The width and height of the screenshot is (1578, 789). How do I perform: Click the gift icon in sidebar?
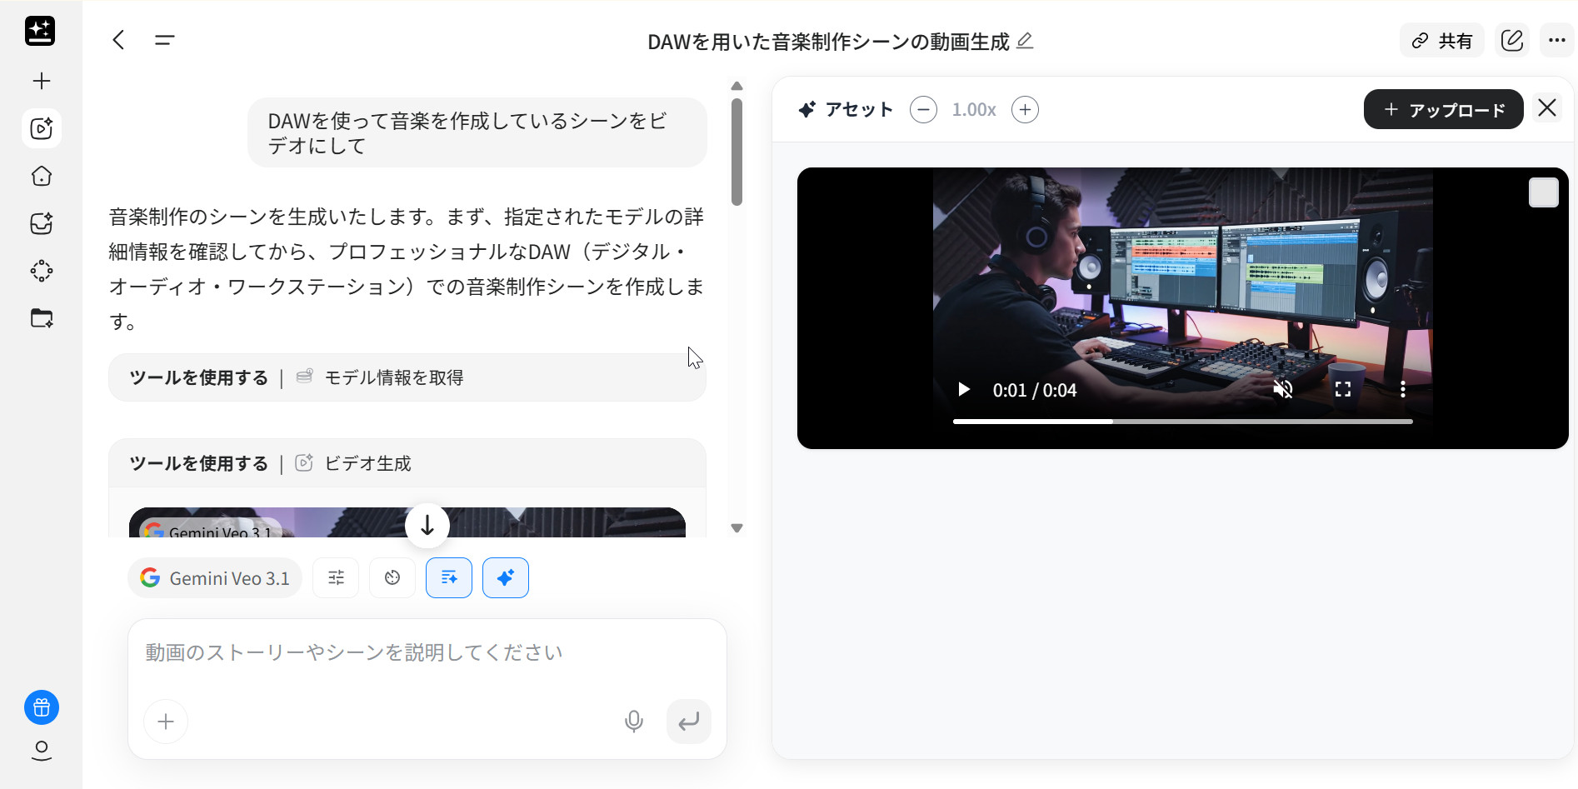tap(42, 708)
